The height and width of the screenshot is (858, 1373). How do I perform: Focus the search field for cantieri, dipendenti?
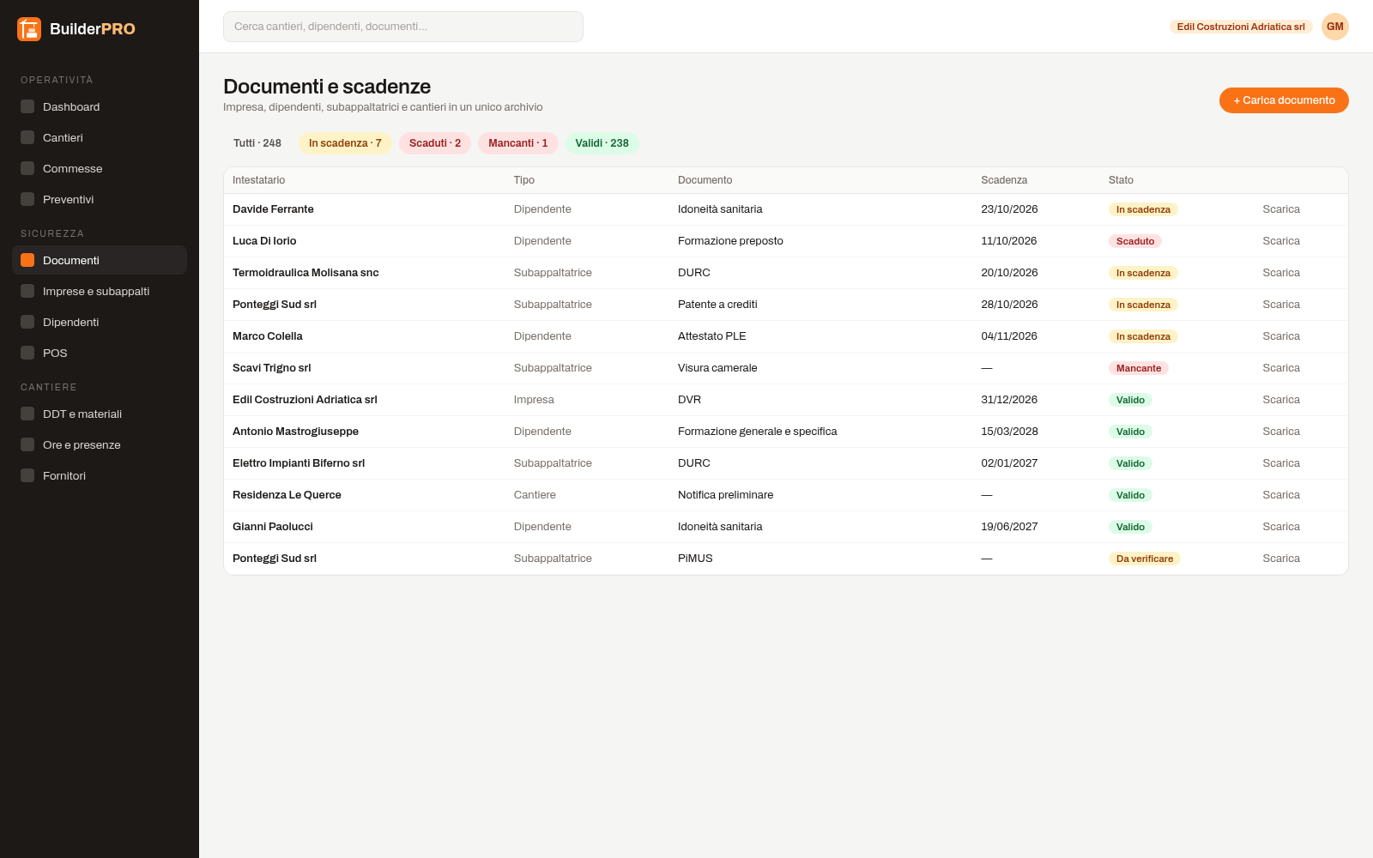(x=403, y=27)
